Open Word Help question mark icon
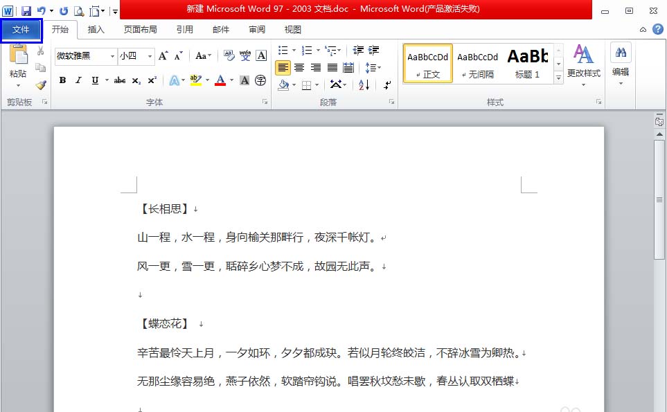Image resolution: width=667 pixels, height=412 pixels. (x=657, y=30)
